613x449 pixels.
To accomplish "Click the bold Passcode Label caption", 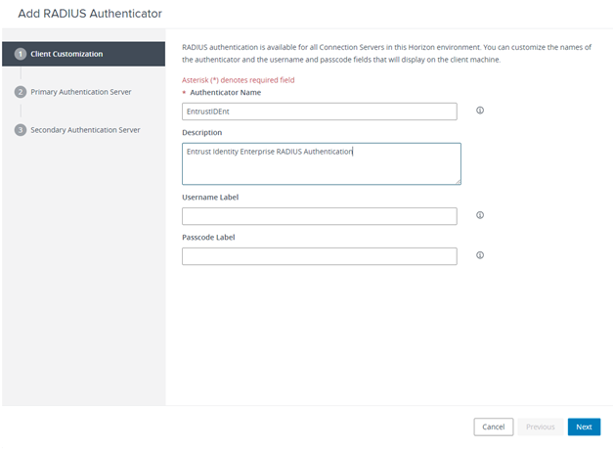I will tap(208, 237).
